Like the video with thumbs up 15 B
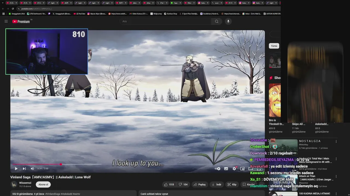Screen dimensions: 350x196 click(169, 184)
